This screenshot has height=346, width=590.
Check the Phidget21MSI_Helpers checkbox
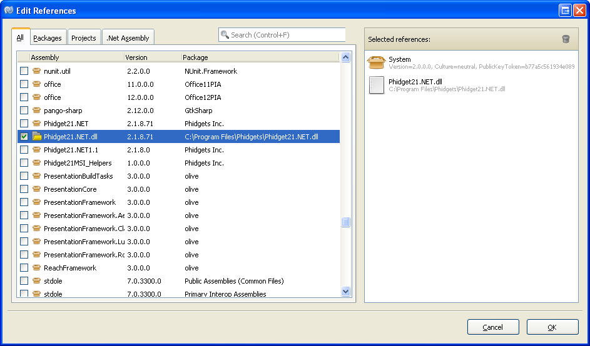[24, 163]
